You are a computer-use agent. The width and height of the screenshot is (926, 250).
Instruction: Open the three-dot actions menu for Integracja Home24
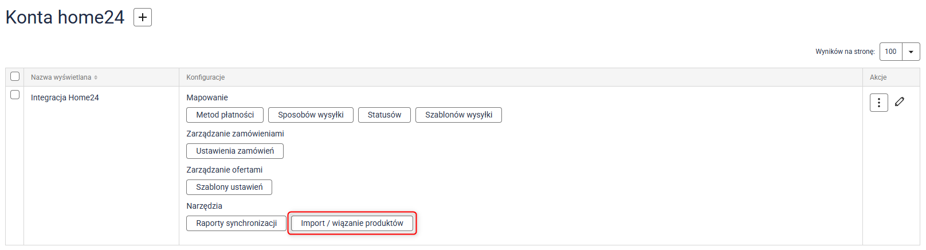pos(878,103)
